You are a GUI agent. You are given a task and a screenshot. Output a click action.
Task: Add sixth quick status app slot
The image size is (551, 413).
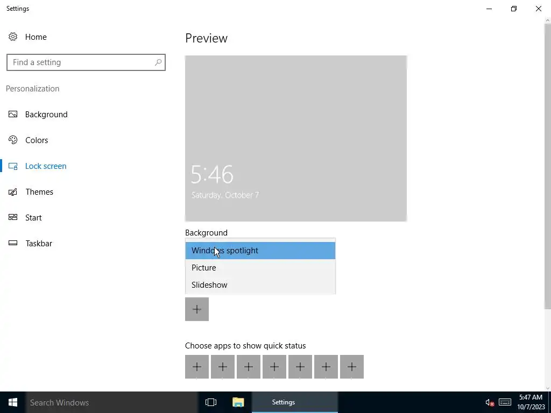tap(326, 367)
